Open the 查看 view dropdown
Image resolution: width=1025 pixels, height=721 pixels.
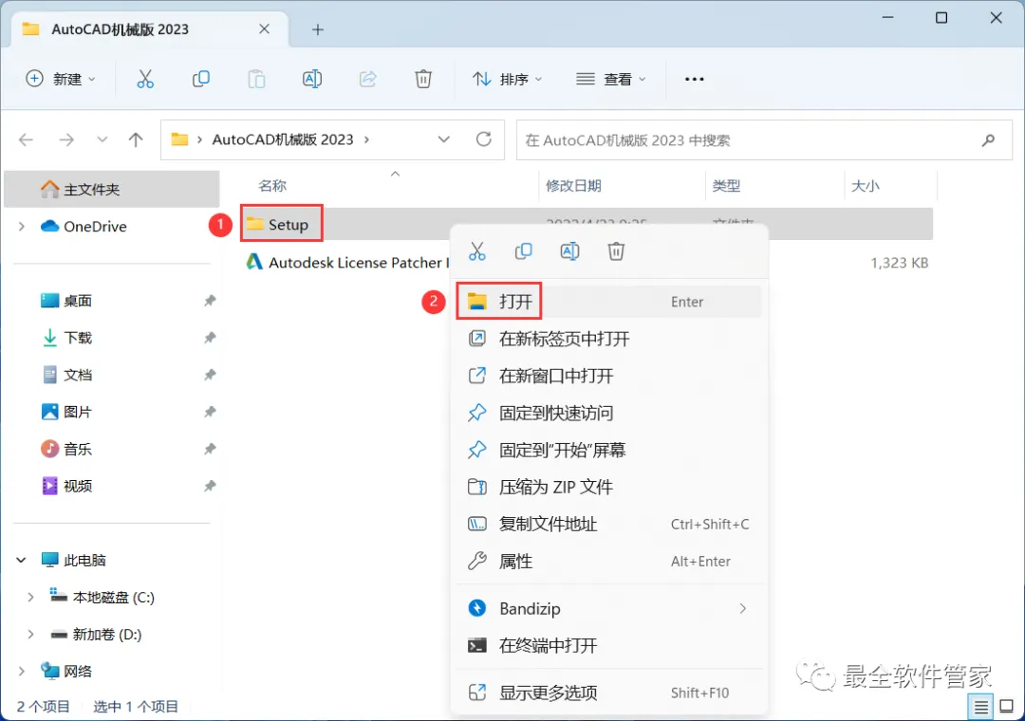click(x=611, y=79)
